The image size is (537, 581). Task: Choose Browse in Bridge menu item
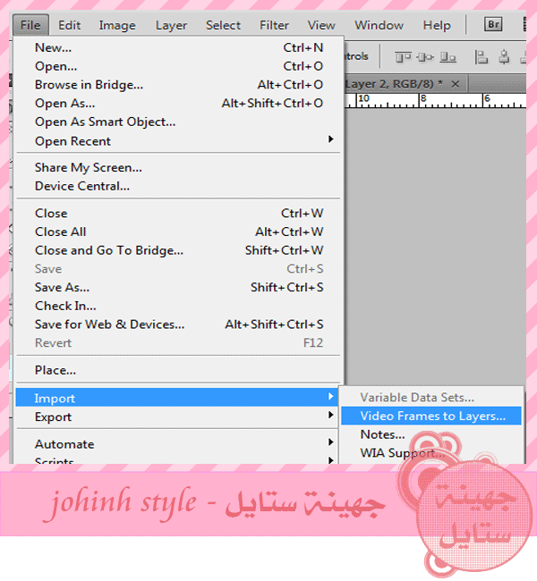[x=89, y=85]
